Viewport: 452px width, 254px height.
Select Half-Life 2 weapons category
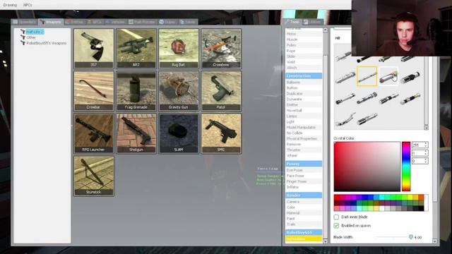click(x=35, y=32)
